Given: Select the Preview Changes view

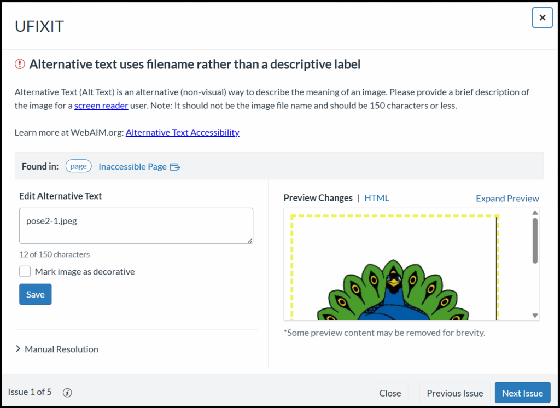Looking at the screenshot, I should 318,198.
